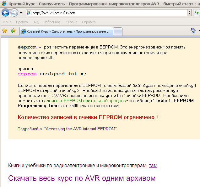
Task: Open the Справка menu
Action: 89,22
